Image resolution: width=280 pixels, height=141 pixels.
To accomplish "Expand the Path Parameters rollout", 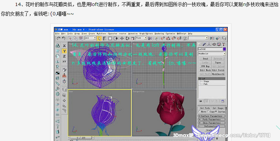I will pos(212,119).
